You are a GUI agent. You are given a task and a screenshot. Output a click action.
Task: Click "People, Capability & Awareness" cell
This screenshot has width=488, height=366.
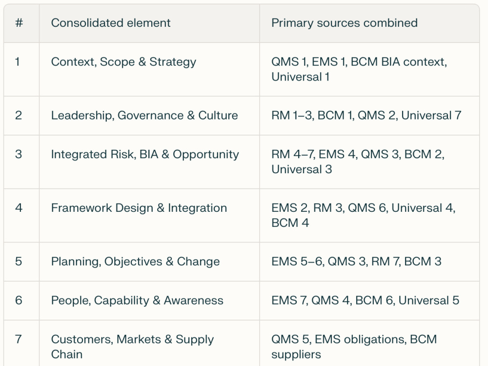pos(149,301)
